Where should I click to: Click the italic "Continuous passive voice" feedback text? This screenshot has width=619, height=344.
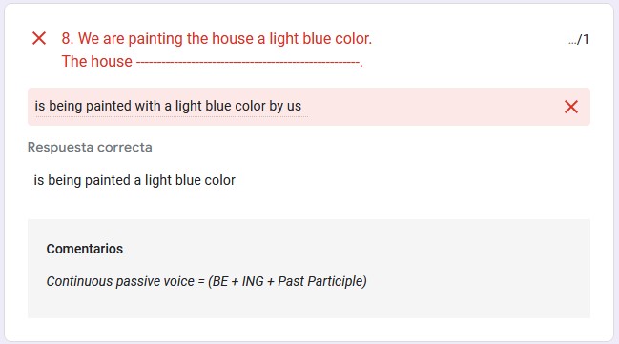pos(120,281)
